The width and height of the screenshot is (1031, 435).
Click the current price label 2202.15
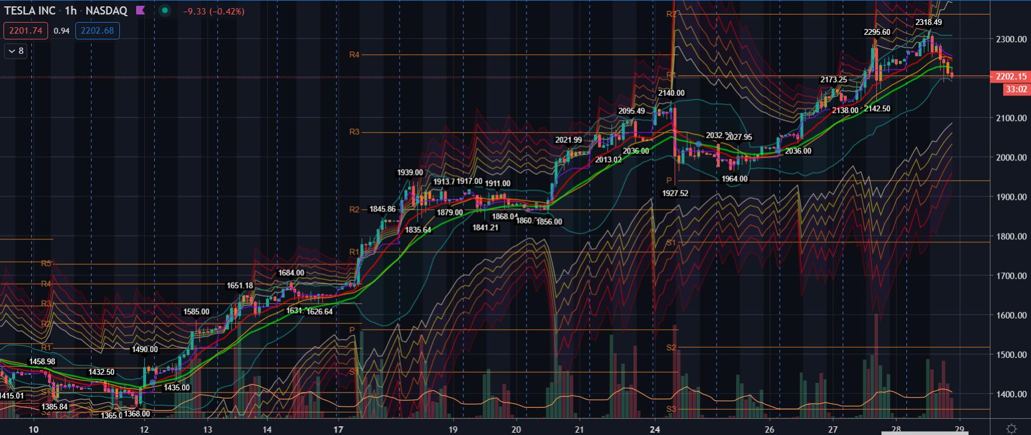click(x=1010, y=76)
